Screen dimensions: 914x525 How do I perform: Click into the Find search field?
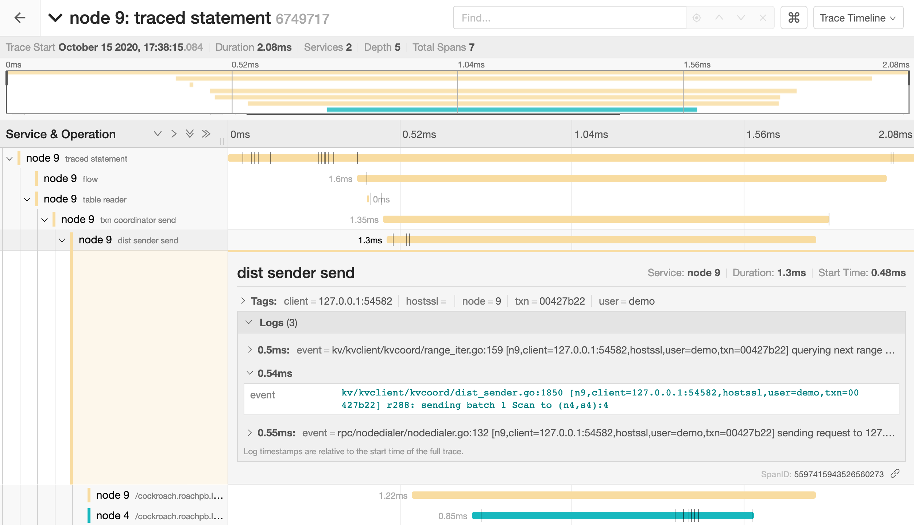569,18
